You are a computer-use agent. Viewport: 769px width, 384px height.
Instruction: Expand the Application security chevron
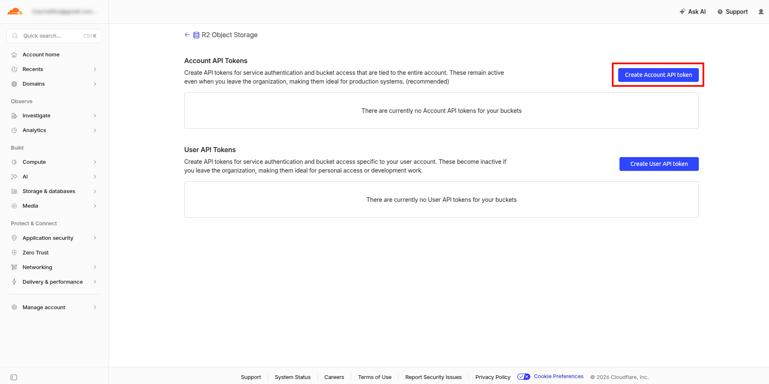click(95, 238)
